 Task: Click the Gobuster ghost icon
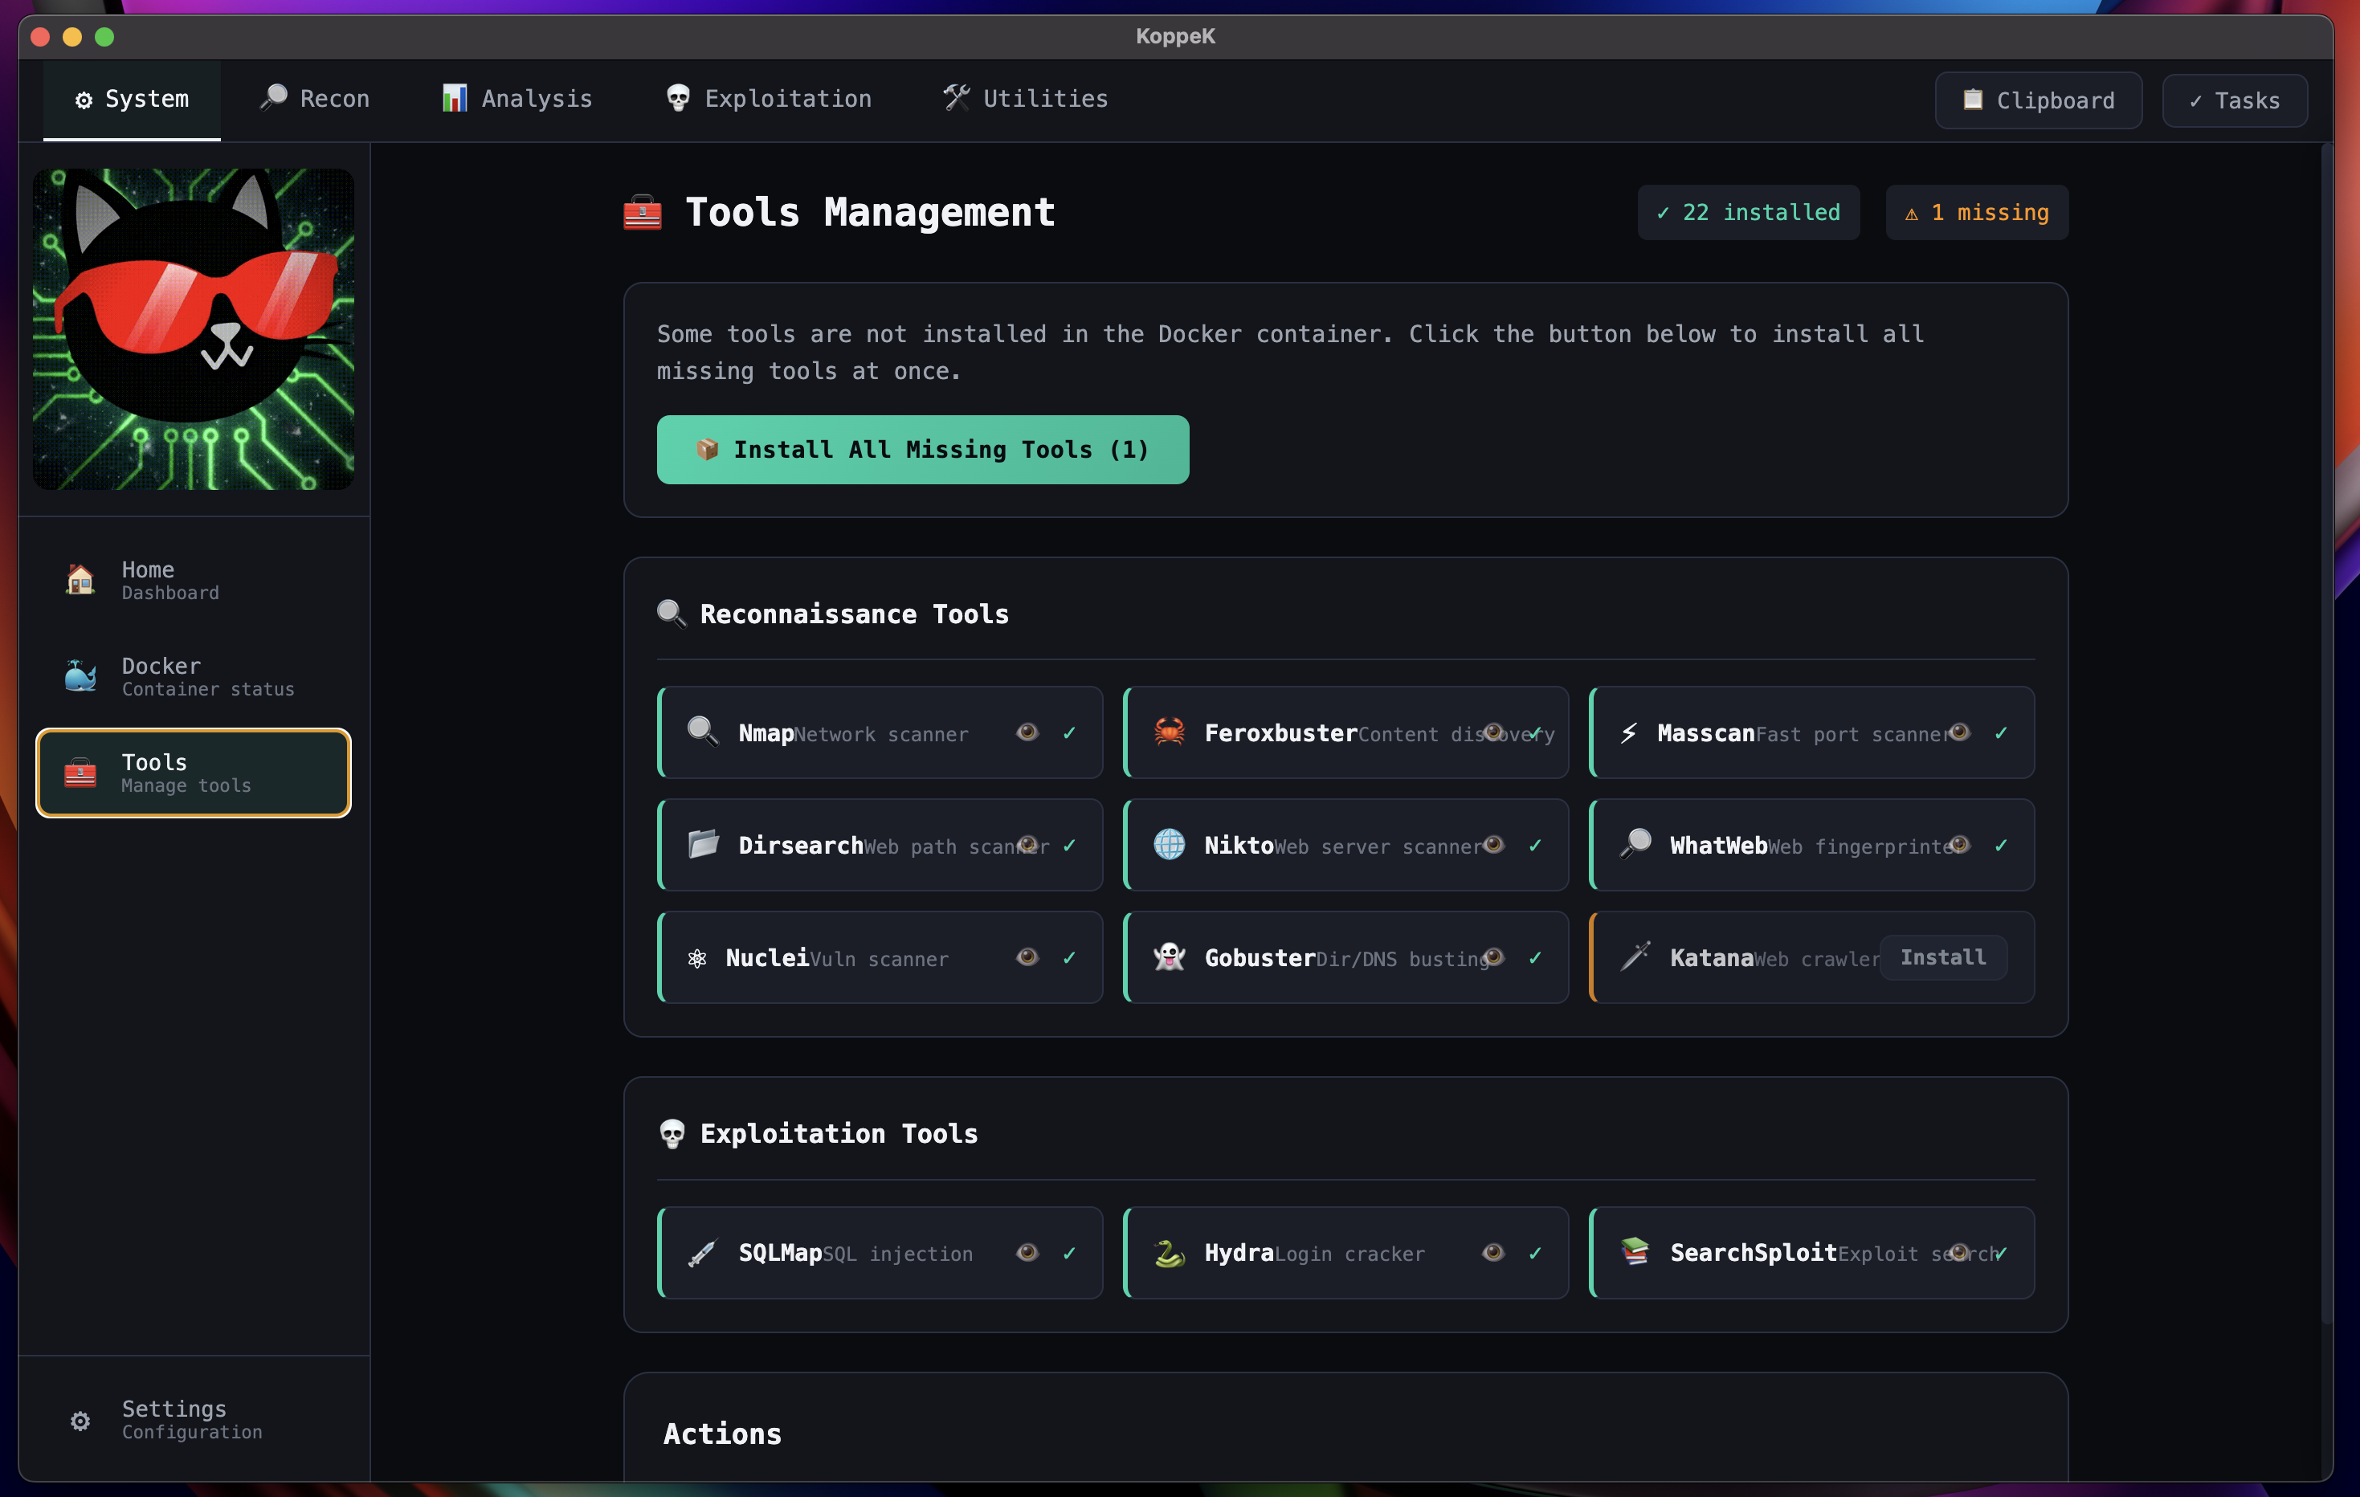[x=1168, y=957]
